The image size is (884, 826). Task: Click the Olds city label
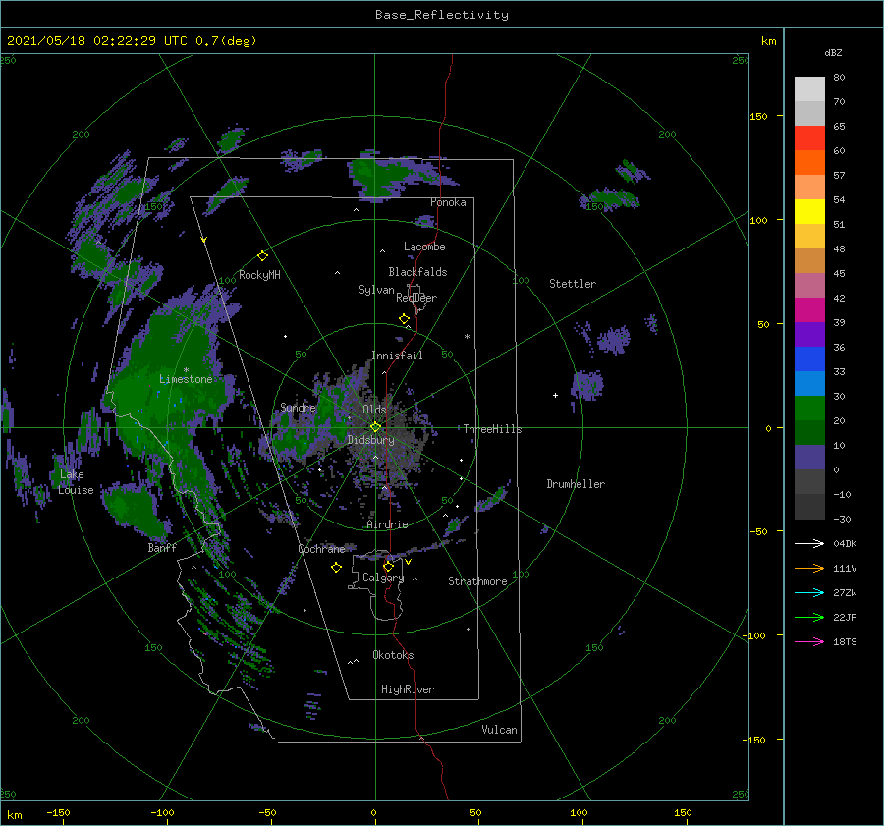point(374,410)
